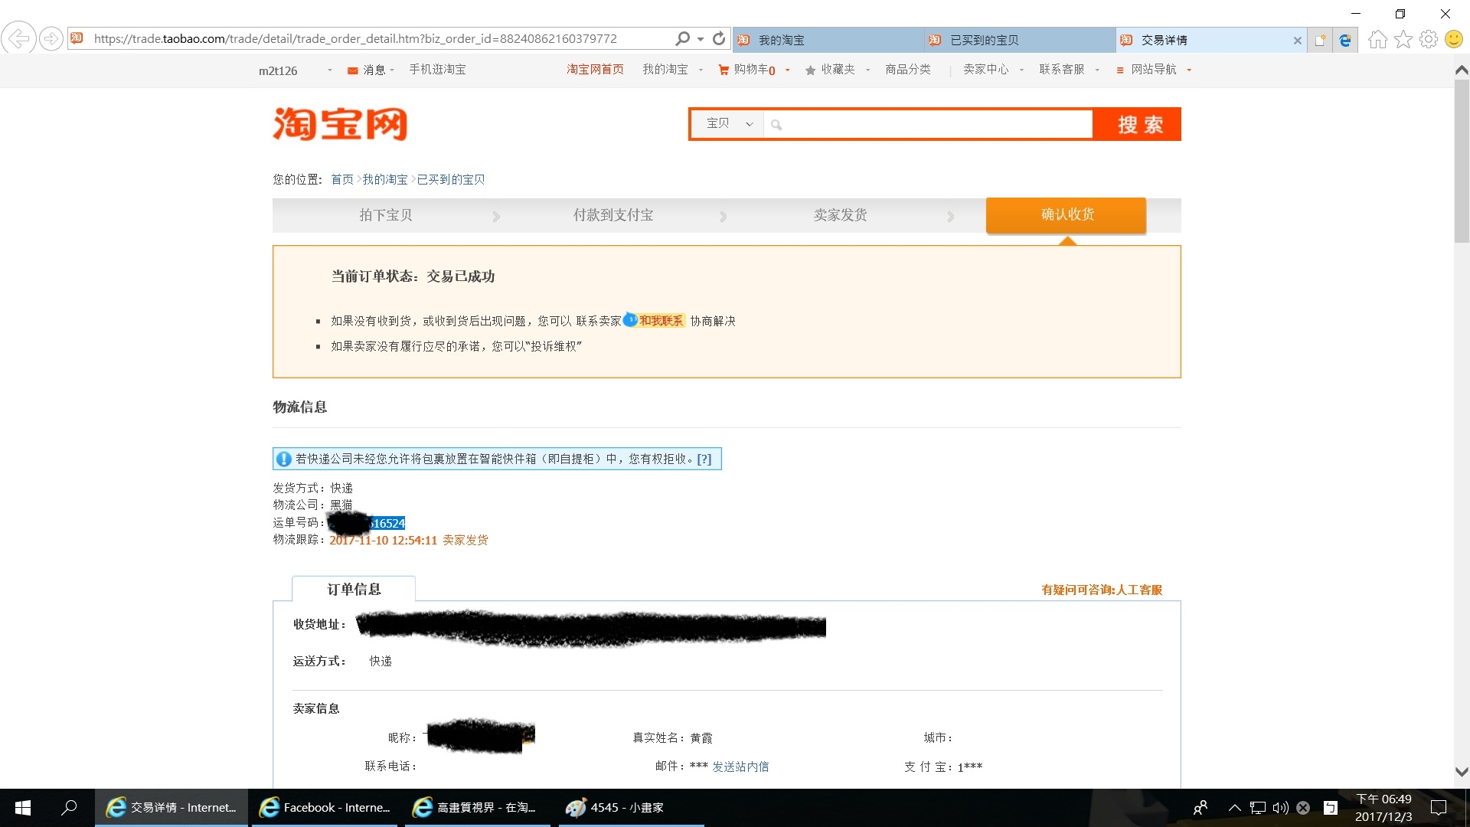Expand the 网站导航 dropdown
The width and height of the screenshot is (1470, 827).
point(1189,70)
